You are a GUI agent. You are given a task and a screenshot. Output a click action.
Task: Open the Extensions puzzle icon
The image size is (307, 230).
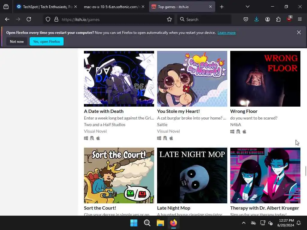pyautogui.click(x=278, y=19)
